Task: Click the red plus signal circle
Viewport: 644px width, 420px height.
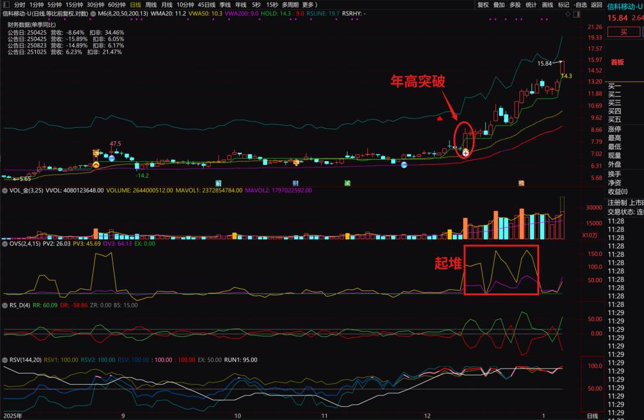Action: coord(465,153)
